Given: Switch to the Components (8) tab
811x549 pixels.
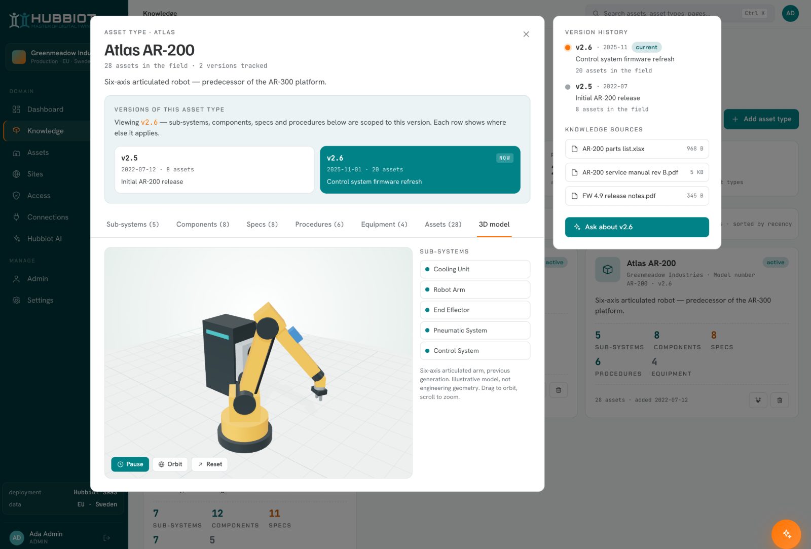Looking at the screenshot, I should (203, 225).
